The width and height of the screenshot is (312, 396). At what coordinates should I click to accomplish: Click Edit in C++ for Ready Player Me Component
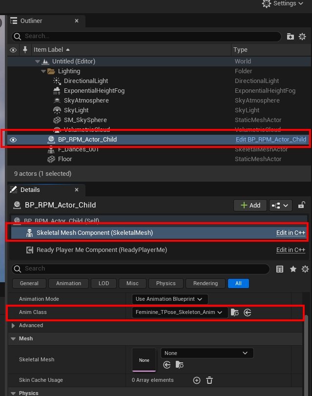tap(291, 250)
